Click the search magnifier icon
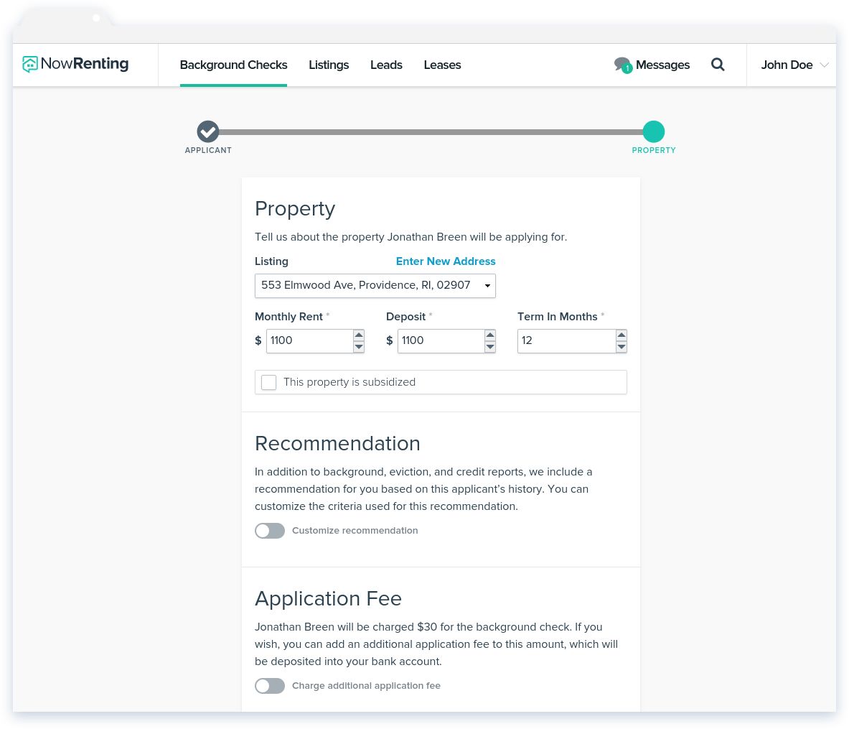The width and height of the screenshot is (849, 729). point(718,65)
